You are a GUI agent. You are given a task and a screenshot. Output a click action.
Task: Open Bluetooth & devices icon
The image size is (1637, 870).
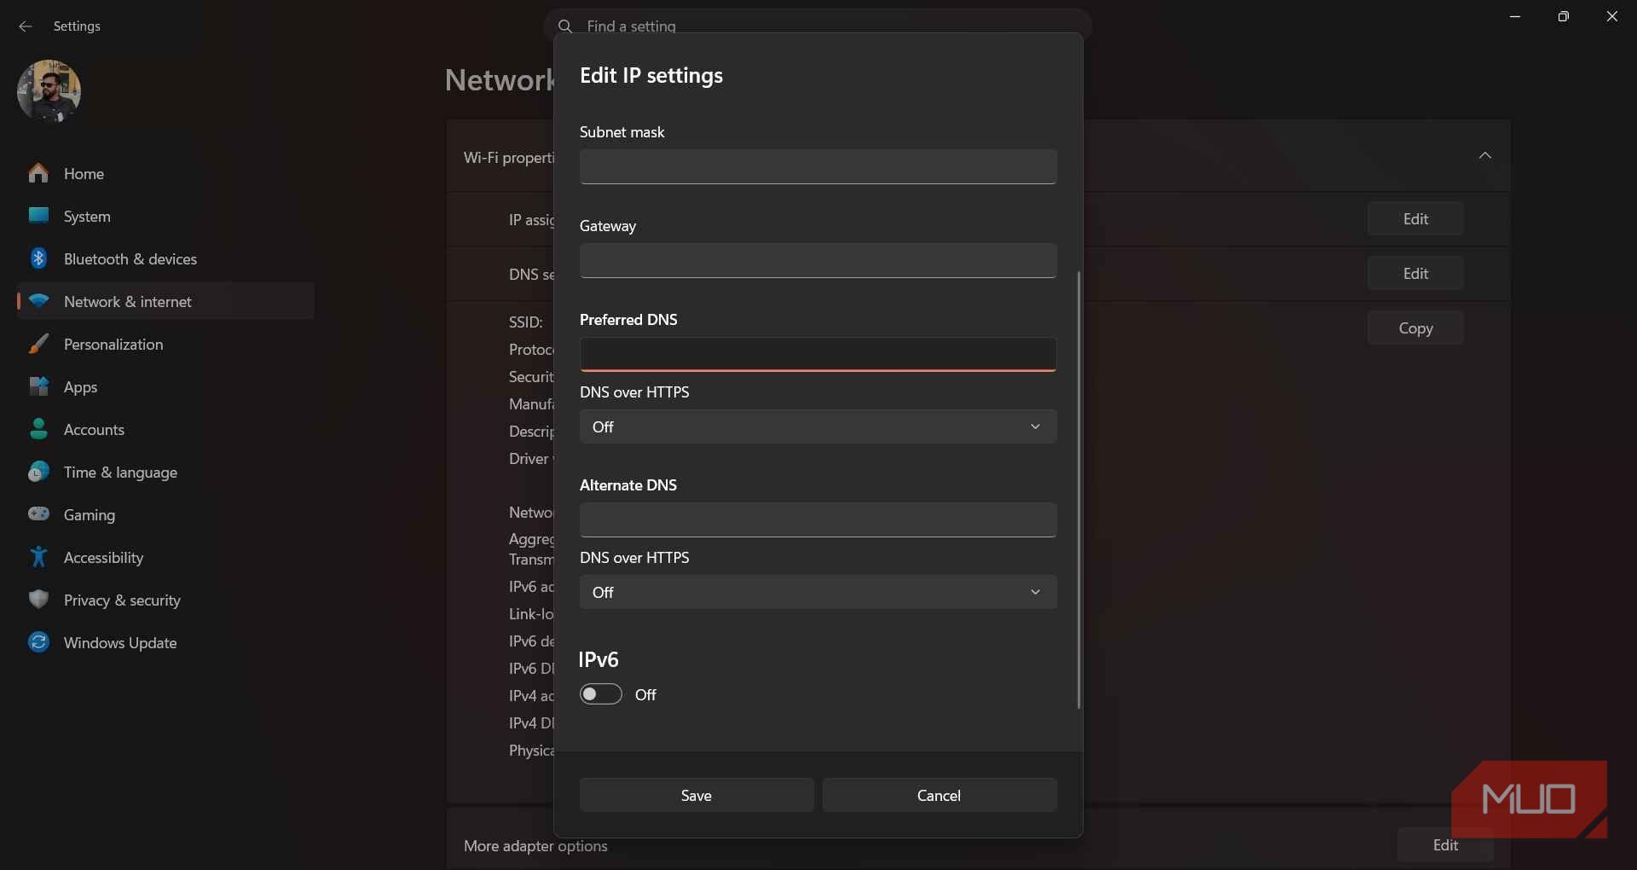pos(38,258)
